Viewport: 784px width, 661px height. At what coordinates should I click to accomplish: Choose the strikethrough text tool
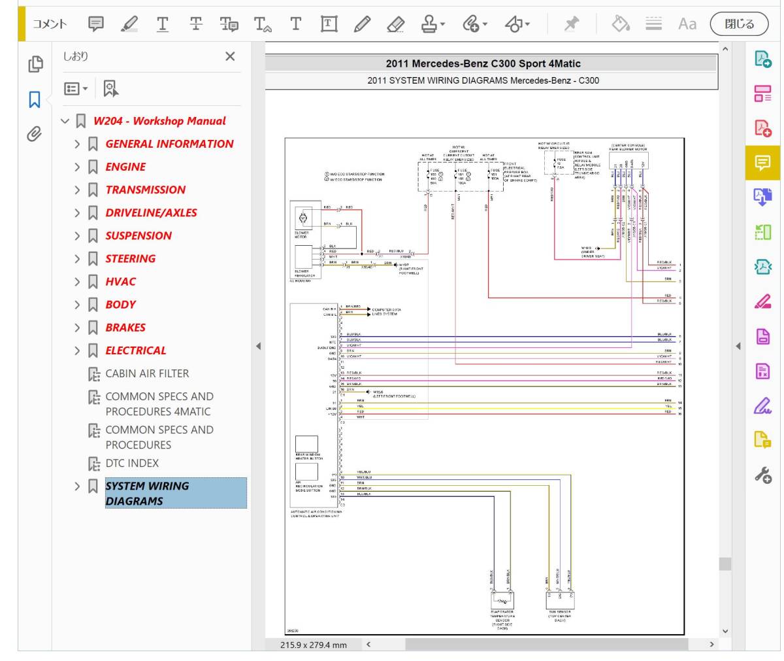[196, 24]
